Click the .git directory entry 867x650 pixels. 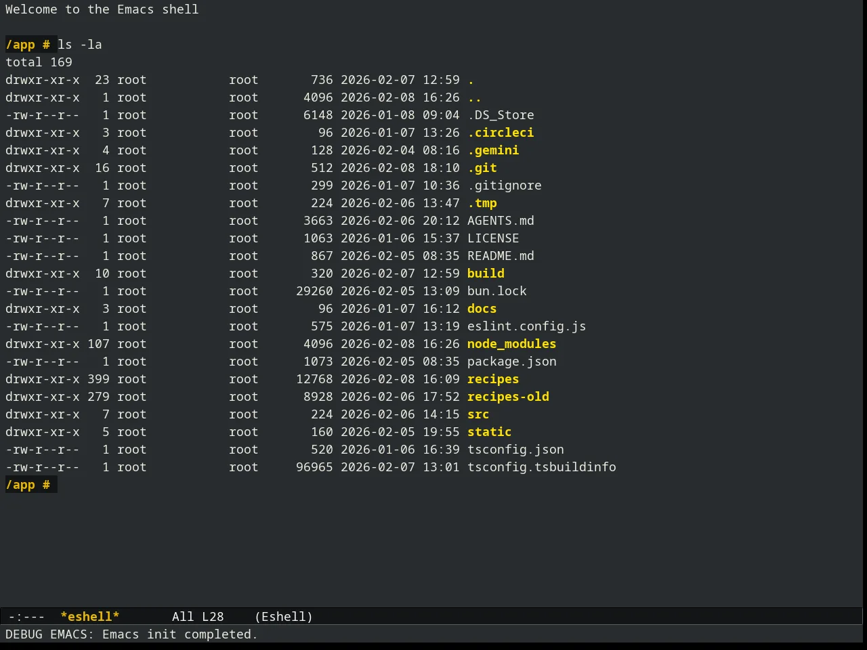coord(482,168)
